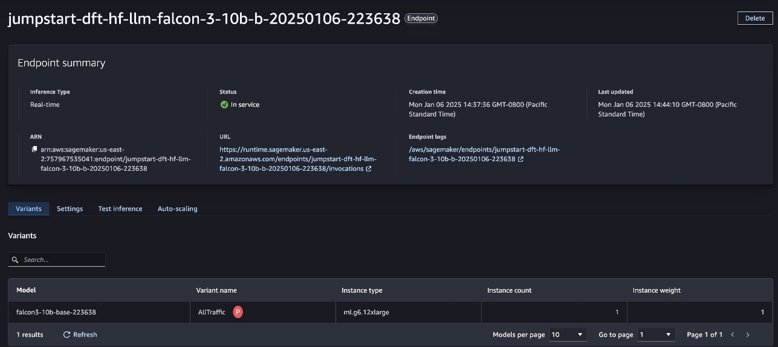This screenshot has width=778, height=347.
Task: Follow the endpoint logs path link
Action: point(484,154)
